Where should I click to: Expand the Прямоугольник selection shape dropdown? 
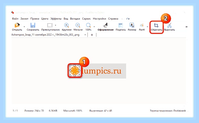pos(56,25)
